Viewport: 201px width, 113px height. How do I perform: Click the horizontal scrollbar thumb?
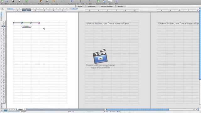137,110
